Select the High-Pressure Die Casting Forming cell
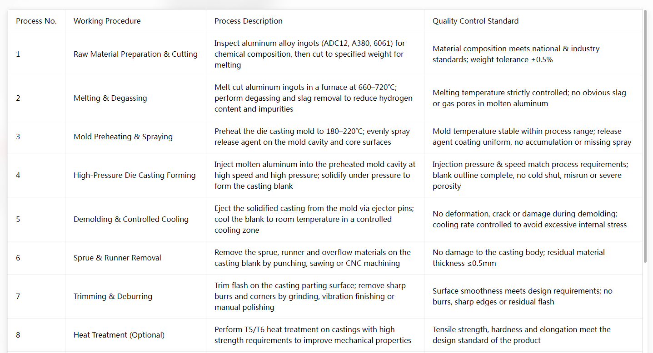 (135, 175)
